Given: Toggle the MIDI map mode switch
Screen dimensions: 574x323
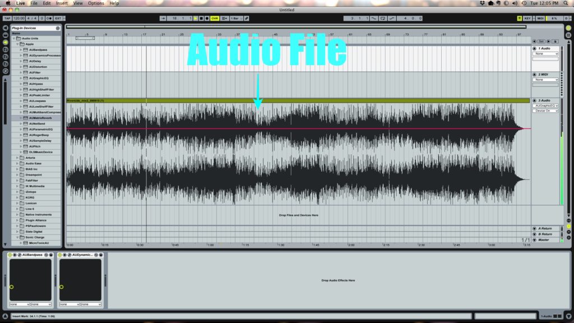Looking at the screenshot, I should 540,19.
